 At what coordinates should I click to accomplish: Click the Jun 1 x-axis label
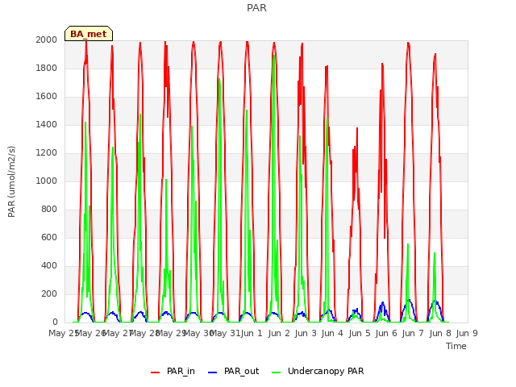(x=252, y=333)
